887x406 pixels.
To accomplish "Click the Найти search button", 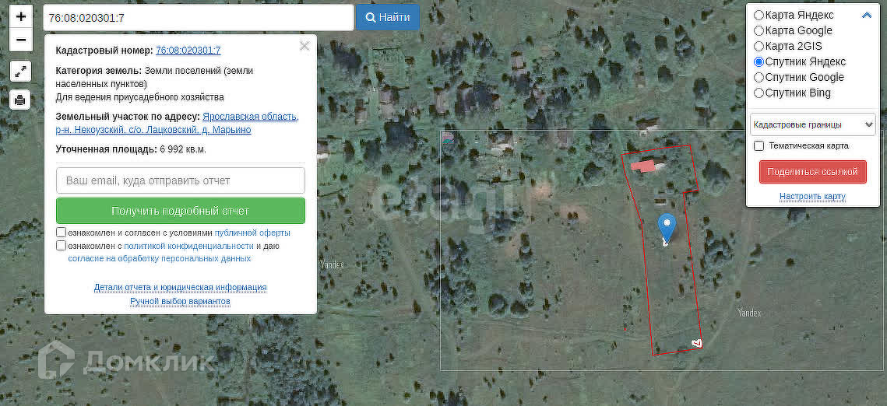I will (x=388, y=18).
